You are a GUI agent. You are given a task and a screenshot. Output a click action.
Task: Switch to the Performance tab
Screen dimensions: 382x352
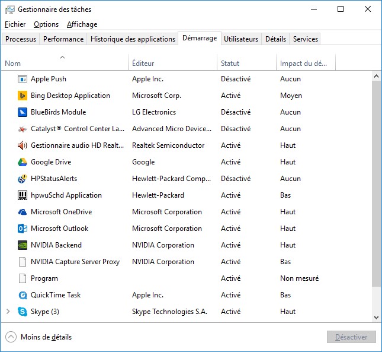pos(63,39)
